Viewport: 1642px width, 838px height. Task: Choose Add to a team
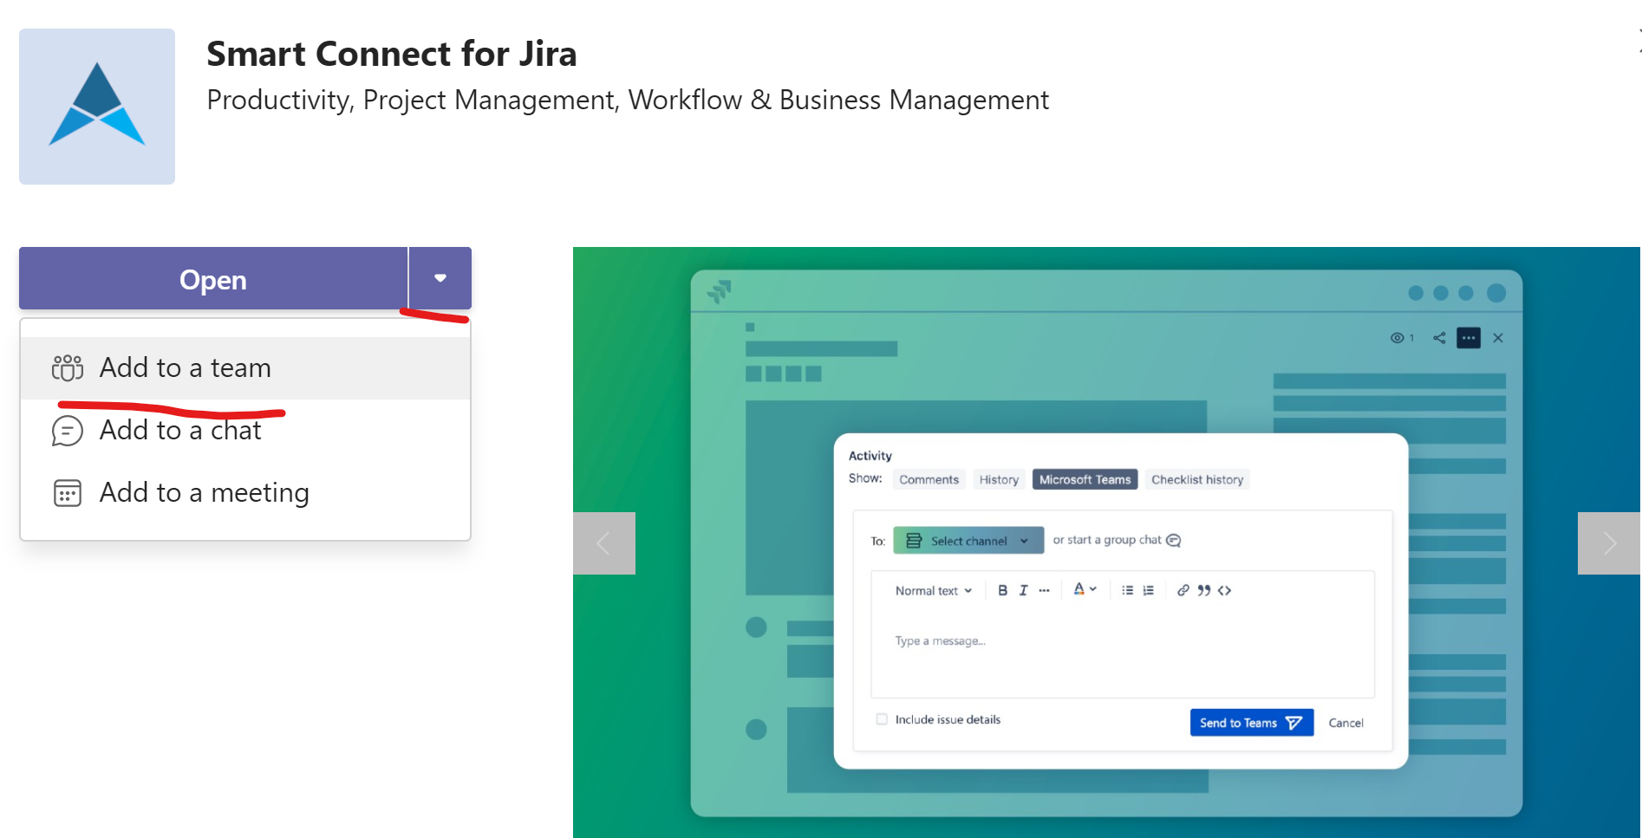(x=185, y=368)
